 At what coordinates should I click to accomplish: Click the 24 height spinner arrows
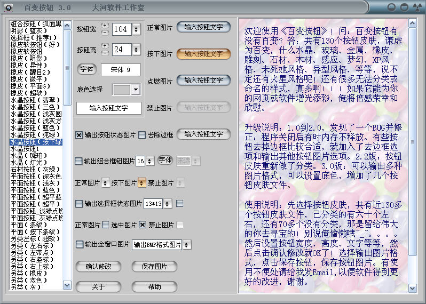tap(136, 50)
